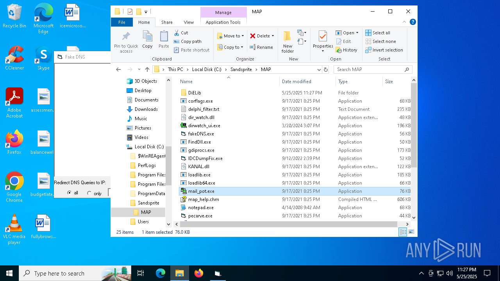Open VLC media player desktop icon
500x281 pixels.
coord(14,229)
